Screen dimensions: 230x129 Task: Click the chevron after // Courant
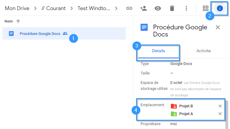[72, 8]
